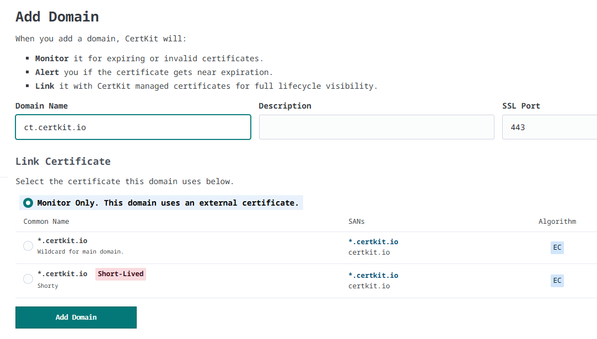Focus the Domain Name field
The width and height of the screenshot is (597, 339).
pyautogui.click(x=133, y=127)
